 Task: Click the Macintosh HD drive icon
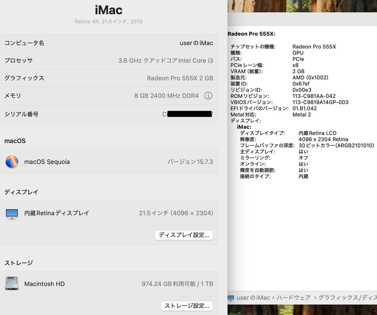click(x=12, y=283)
